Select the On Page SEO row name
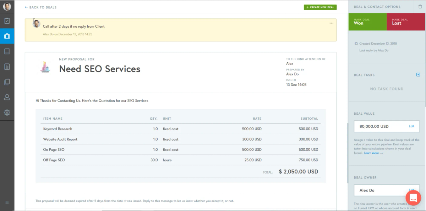This screenshot has height=211, width=426. (x=54, y=149)
